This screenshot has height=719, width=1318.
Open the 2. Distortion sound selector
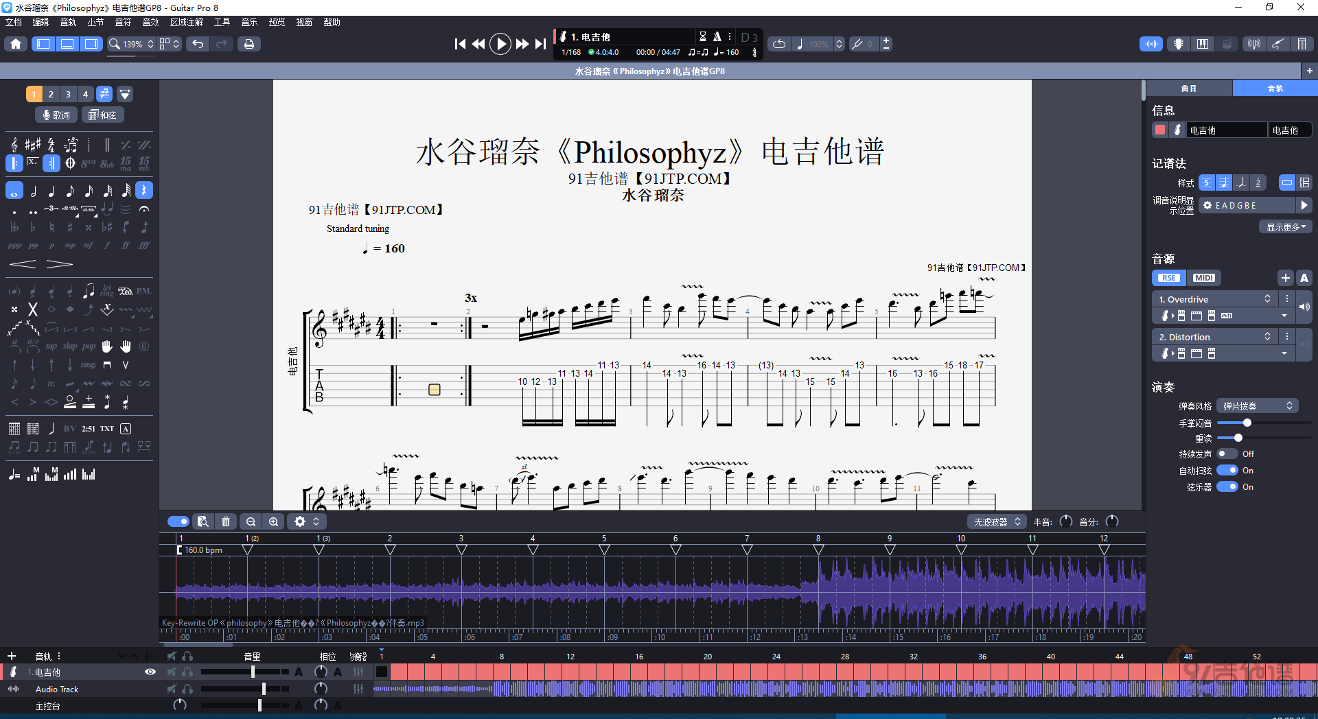click(1214, 337)
